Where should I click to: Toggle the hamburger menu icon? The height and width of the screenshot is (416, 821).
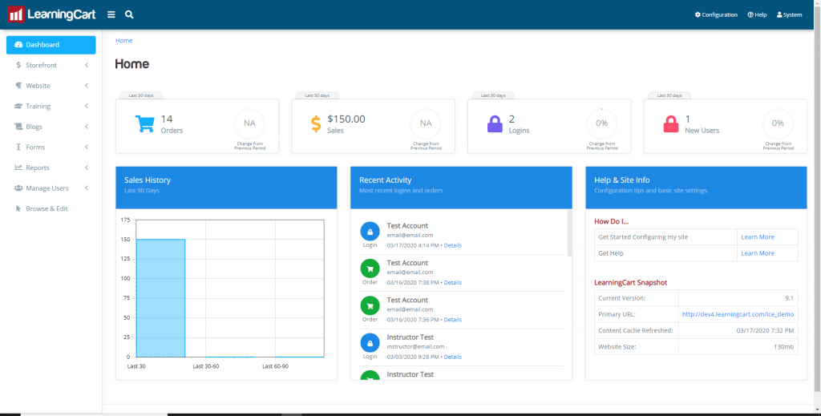click(111, 14)
